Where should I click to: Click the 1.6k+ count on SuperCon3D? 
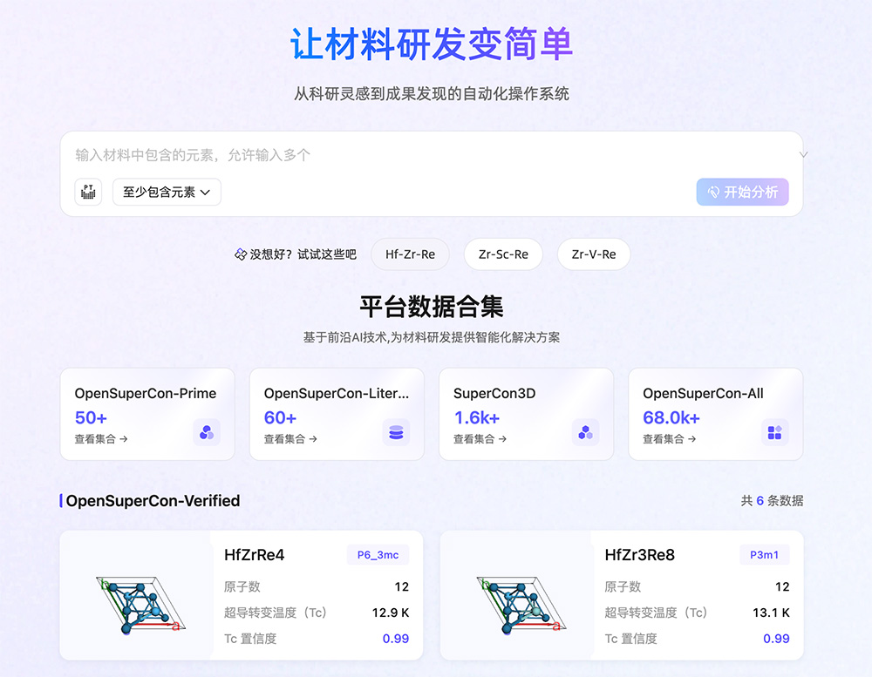point(477,417)
